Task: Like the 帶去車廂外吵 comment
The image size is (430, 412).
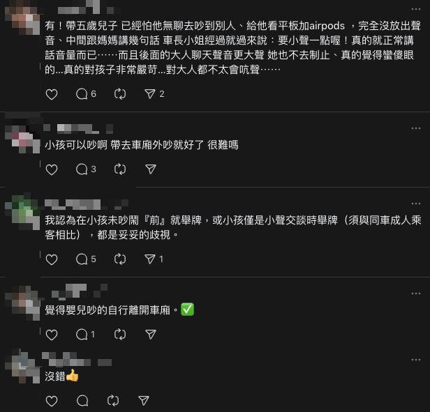Action: (52, 169)
